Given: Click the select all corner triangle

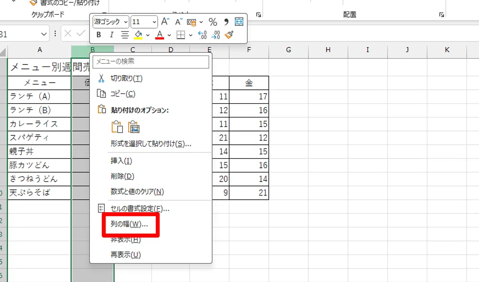Looking at the screenshot, I should point(3,52).
